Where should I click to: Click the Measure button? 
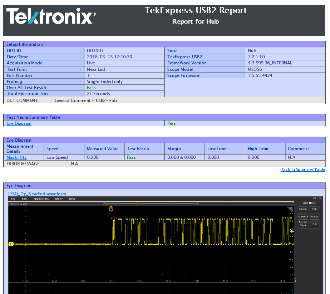303,216
